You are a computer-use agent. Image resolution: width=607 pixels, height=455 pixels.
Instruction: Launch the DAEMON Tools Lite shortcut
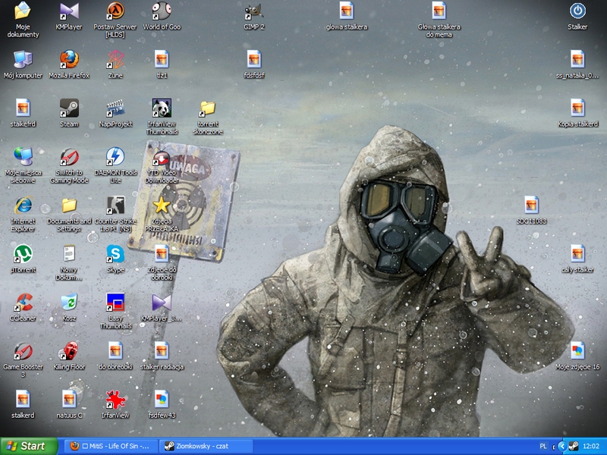pyautogui.click(x=115, y=157)
